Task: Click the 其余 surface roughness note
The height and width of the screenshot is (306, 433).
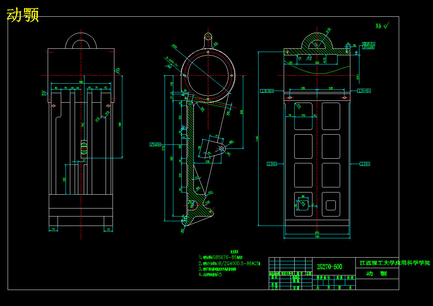Action: coord(378,26)
